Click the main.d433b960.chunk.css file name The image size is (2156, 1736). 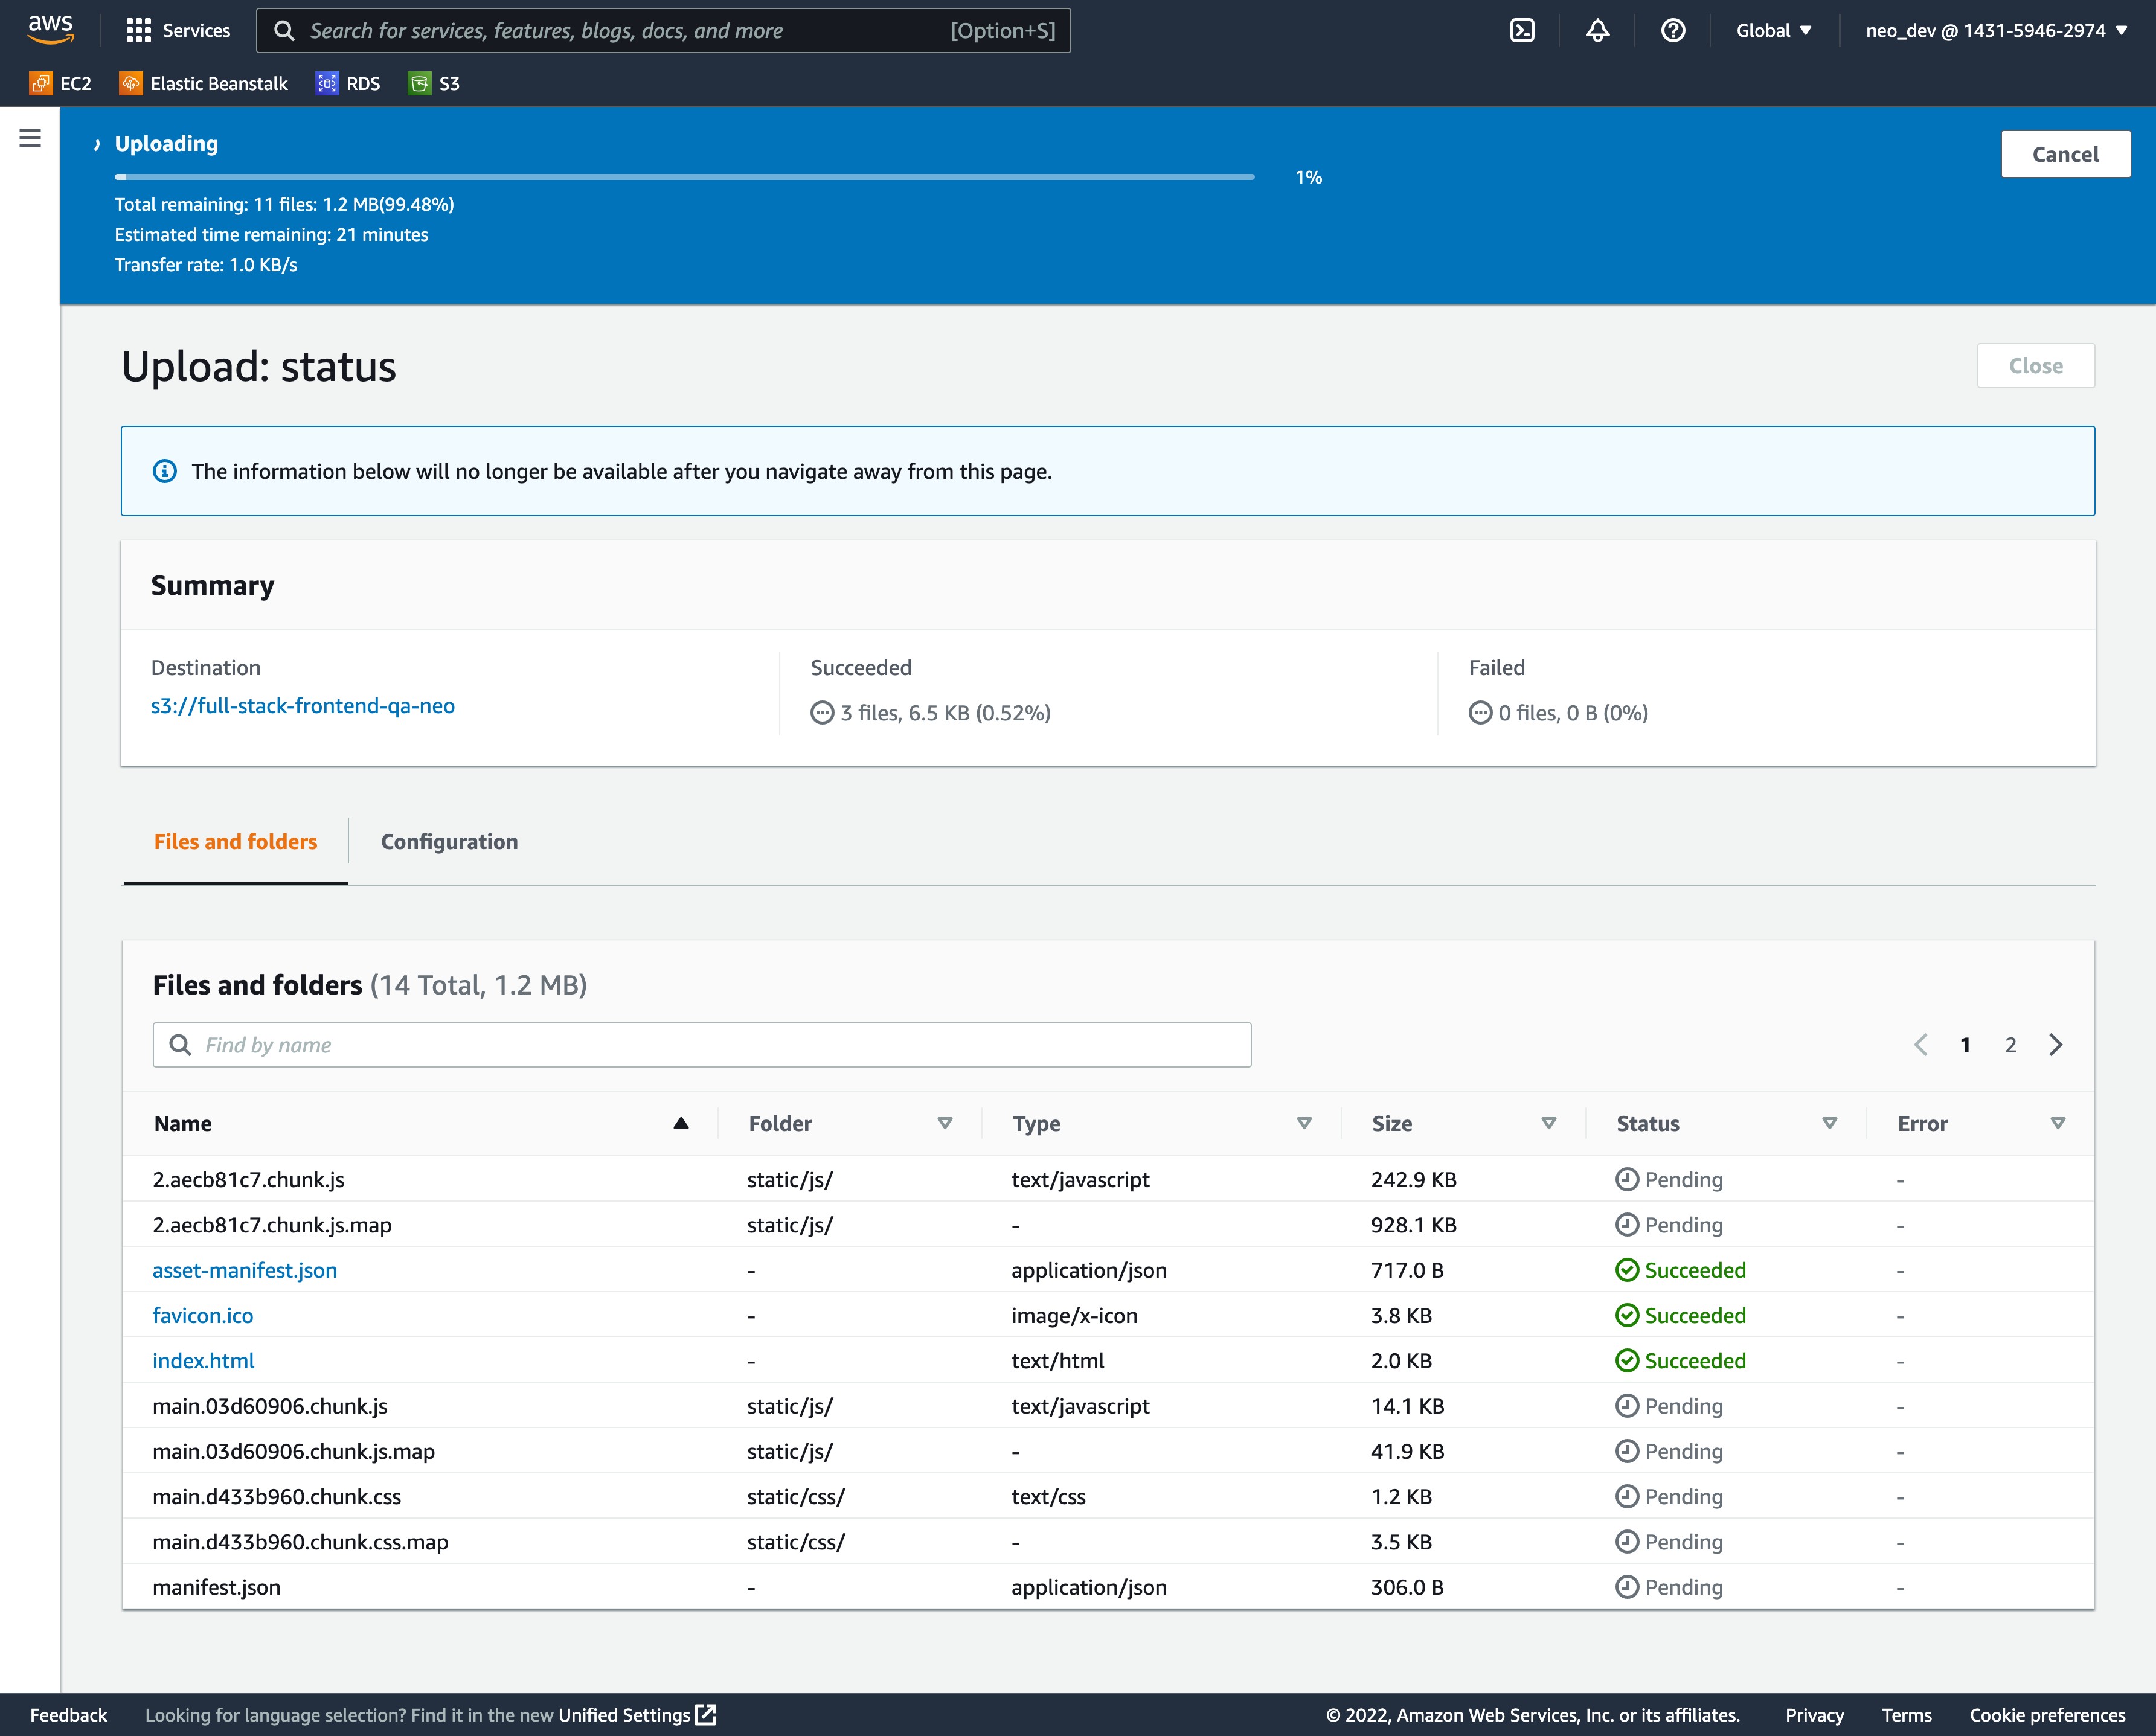pos(277,1497)
